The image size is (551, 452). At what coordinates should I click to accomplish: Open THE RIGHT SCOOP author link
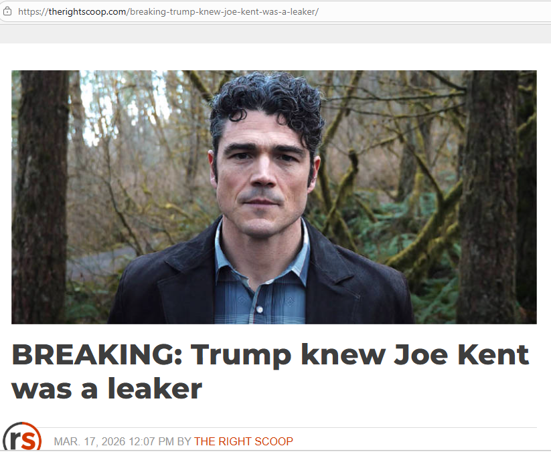pyautogui.click(x=243, y=441)
